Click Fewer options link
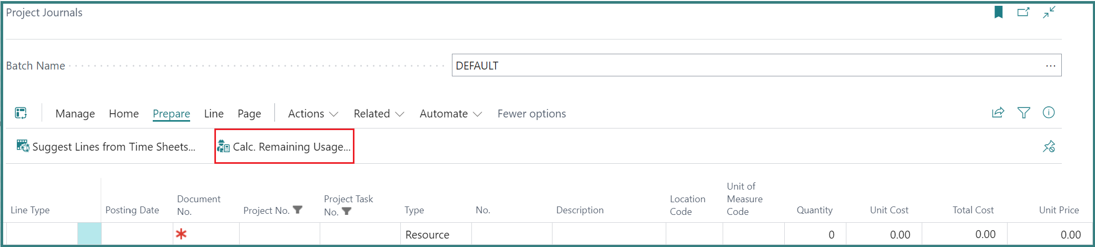Viewport: 1095px width, 247px height. click(x=531, y=114)
